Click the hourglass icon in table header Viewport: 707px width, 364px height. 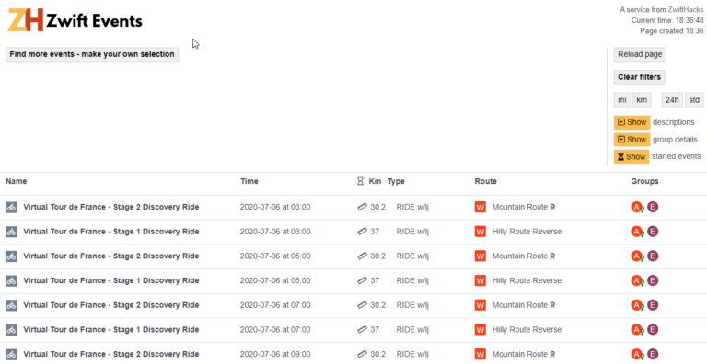click(x=360, y=181)
